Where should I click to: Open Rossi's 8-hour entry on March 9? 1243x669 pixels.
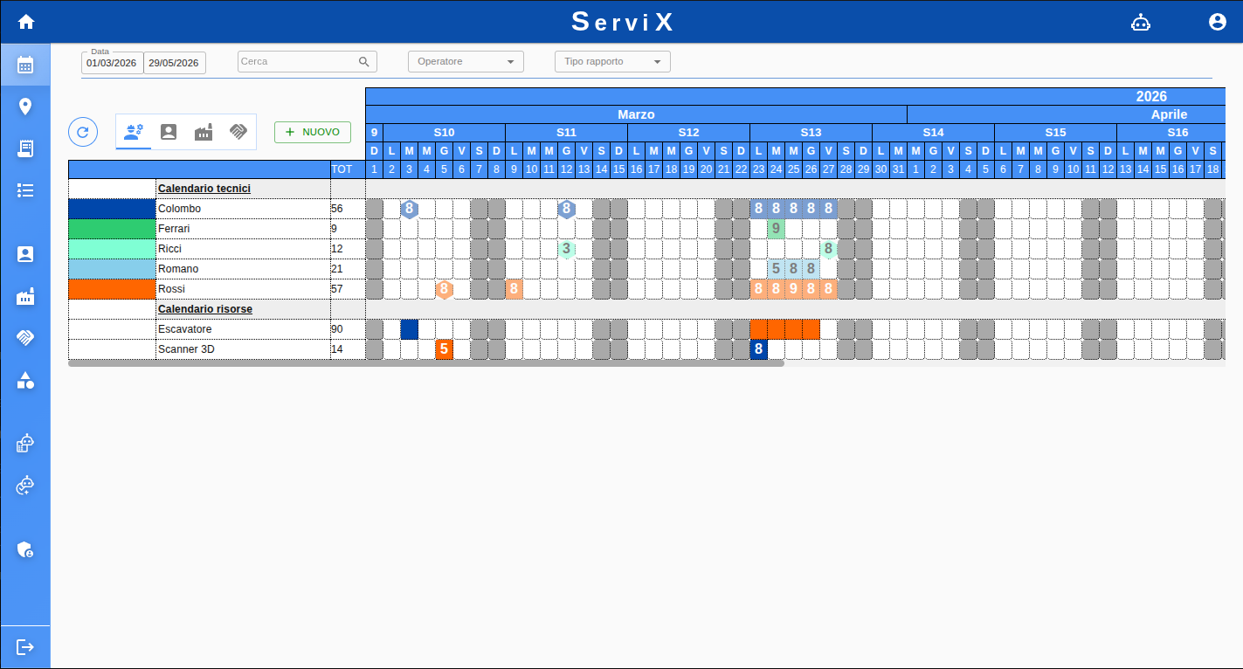pos(514,289)
